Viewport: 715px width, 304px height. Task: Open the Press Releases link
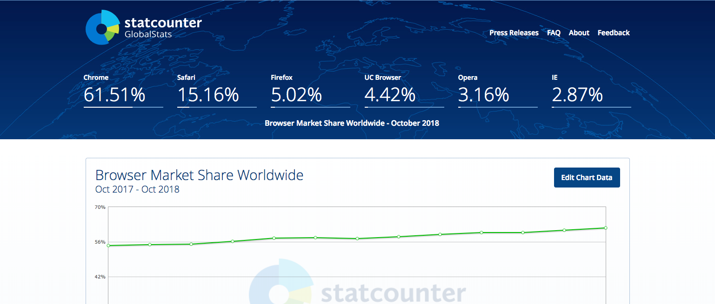click(514, 33)
